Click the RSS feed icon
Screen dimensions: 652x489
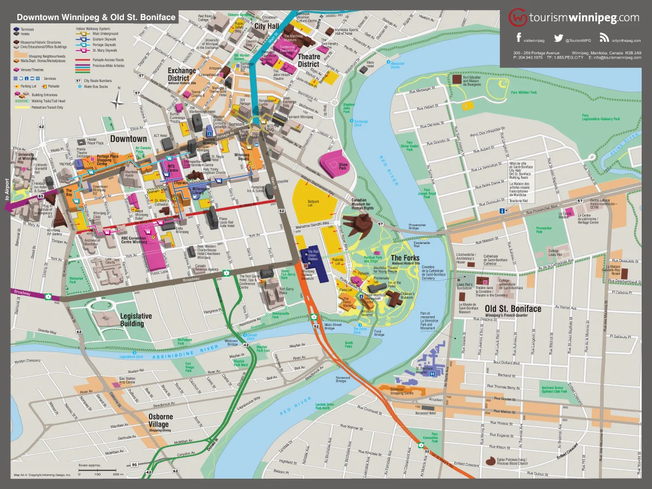(604, 38)
